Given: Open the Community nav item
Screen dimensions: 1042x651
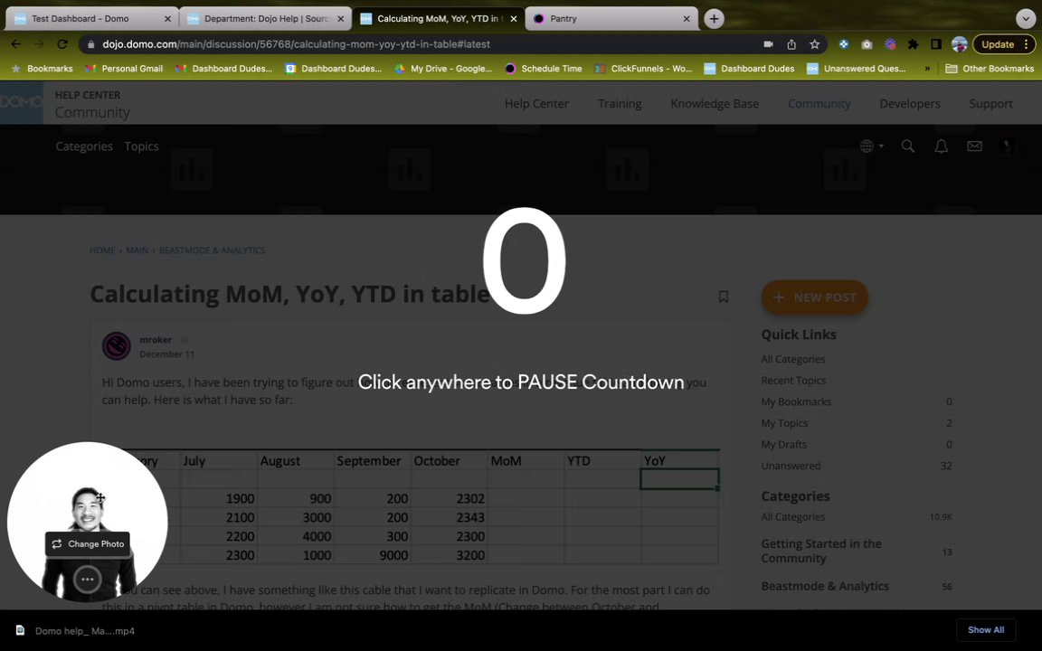Looking at the screenshot, I should coord(819,104).
